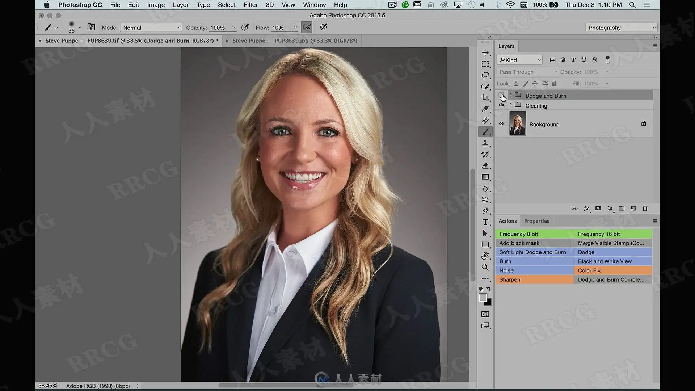
Task: Open the Edit Toolbar ellipsis menu
Action: 485,279
